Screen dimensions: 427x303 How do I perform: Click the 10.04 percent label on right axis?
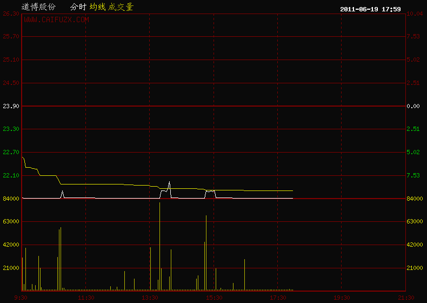pyautogui.click(x=414, y=14)
